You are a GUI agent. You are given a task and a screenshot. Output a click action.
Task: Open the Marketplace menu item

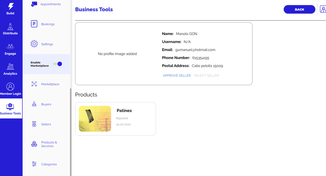(50, 84)
